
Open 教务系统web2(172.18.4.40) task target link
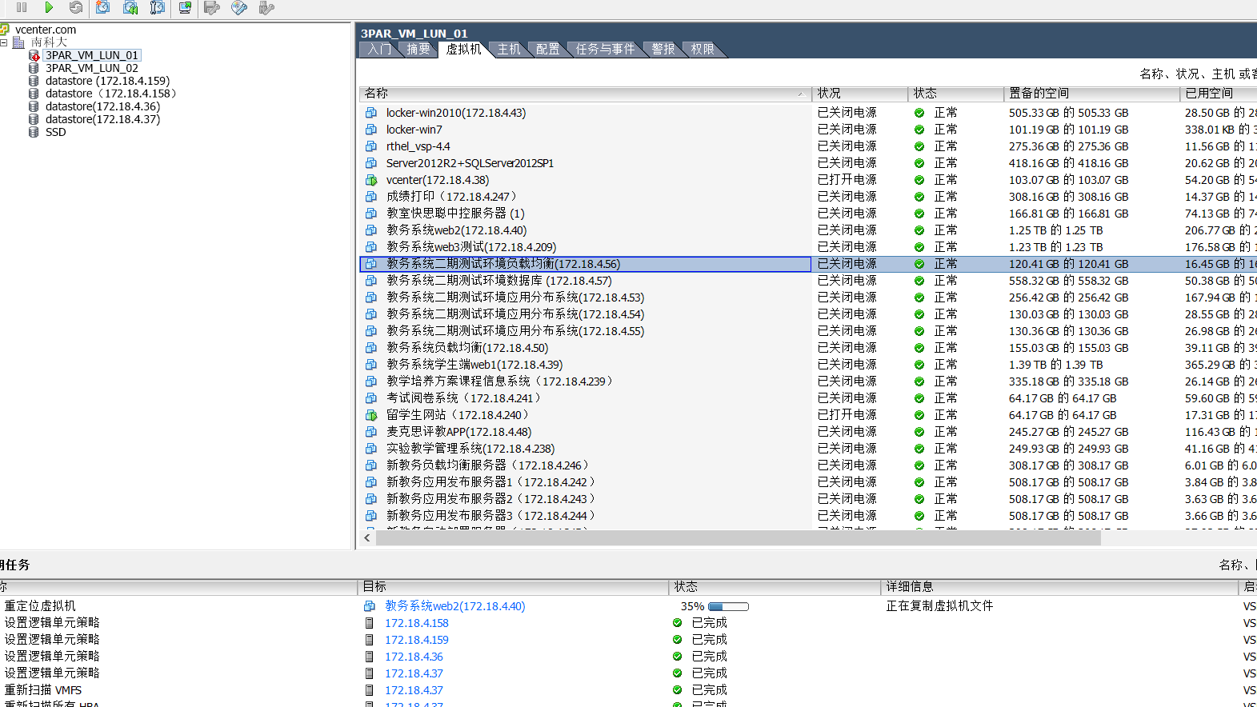coord(454,606)
